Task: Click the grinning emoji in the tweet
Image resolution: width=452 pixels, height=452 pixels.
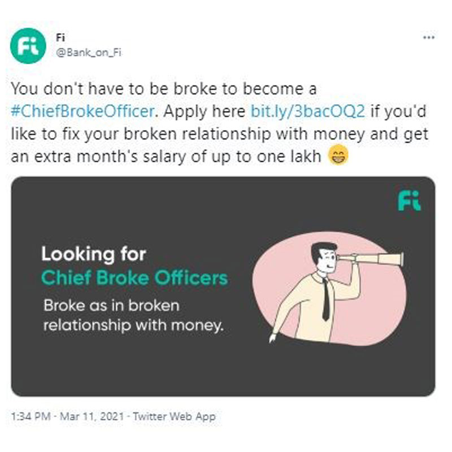Action: pos(338,155)
